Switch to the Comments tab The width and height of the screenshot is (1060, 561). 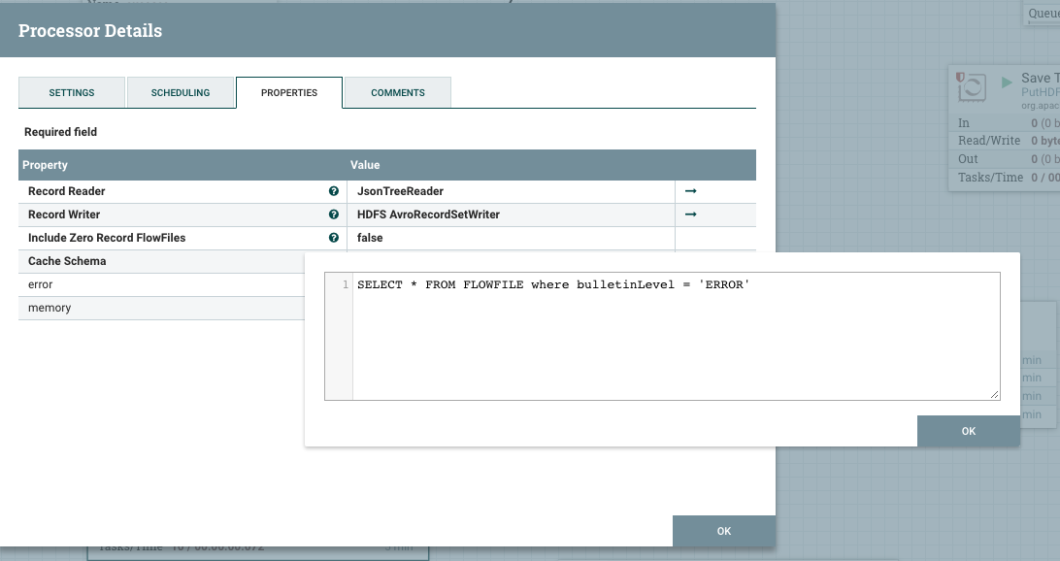click(397, 92)
